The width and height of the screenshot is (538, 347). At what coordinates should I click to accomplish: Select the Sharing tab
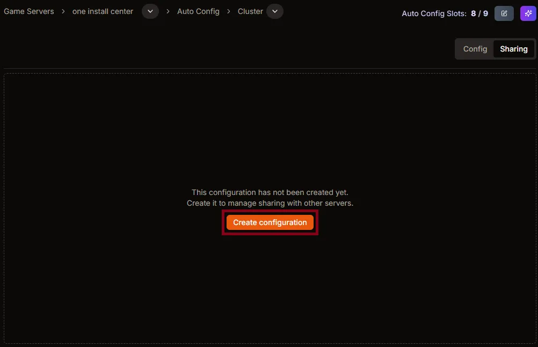[513, 49]
